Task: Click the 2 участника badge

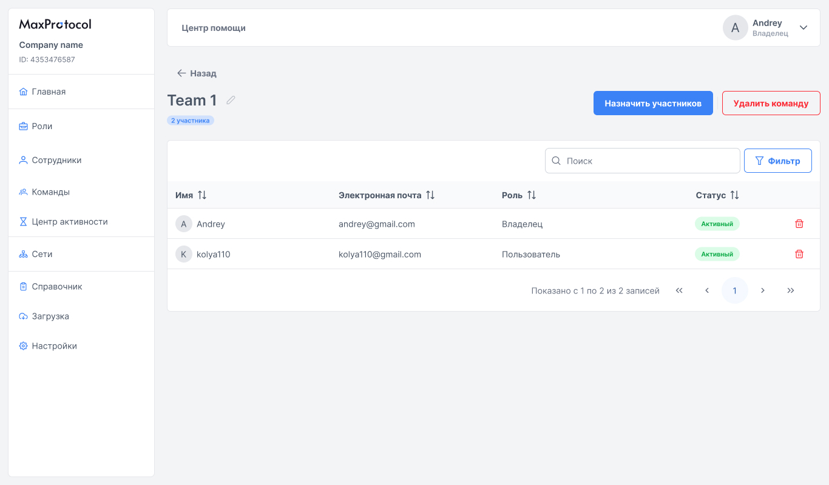Action: [191, 121]
